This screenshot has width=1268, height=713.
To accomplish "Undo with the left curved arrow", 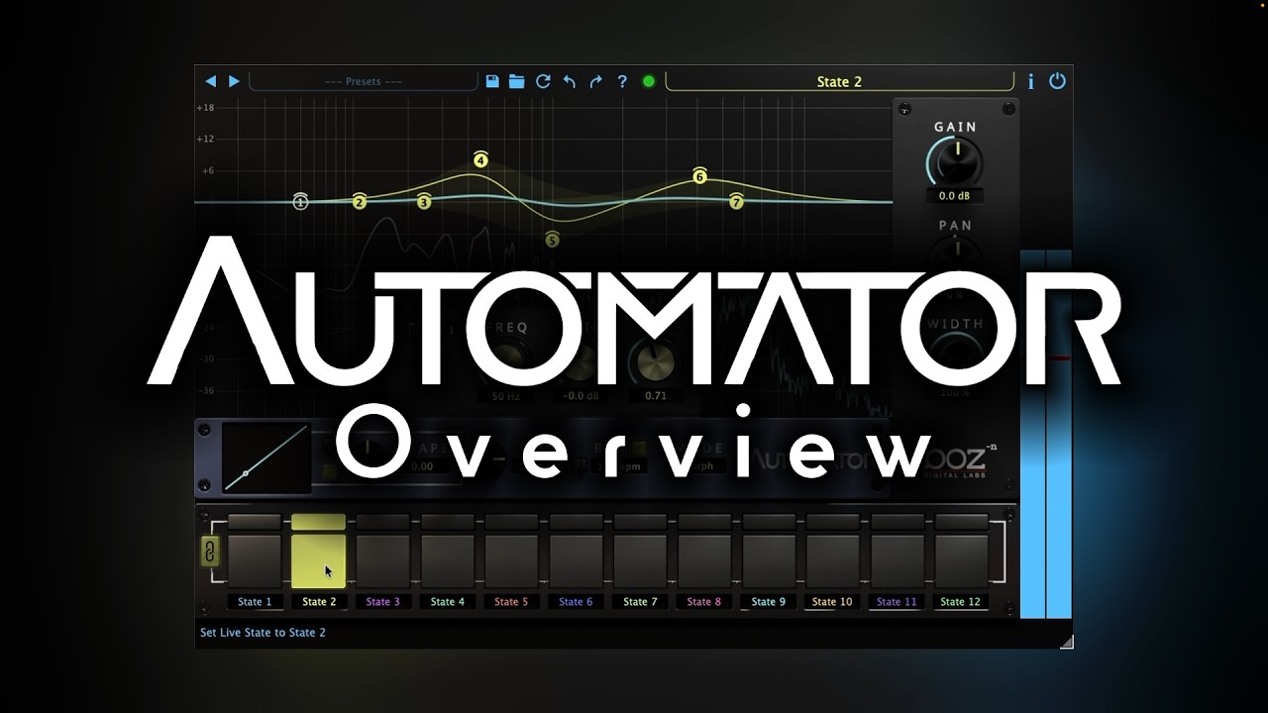I will [570, 81].
